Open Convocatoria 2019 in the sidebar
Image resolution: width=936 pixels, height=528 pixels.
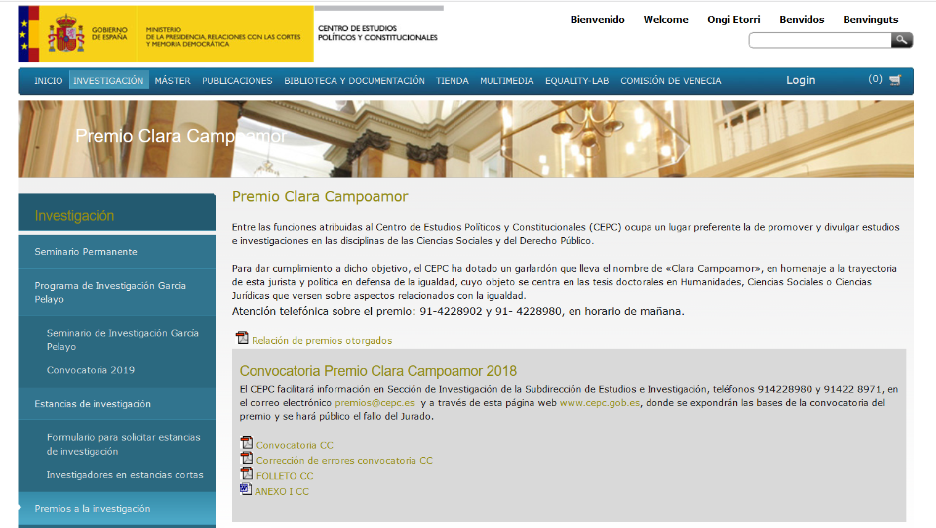click(91, 370)
